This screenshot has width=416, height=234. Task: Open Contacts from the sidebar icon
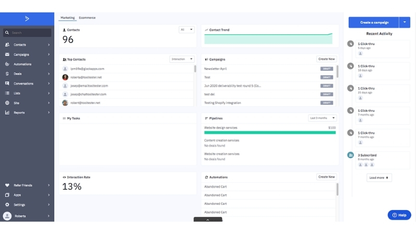[7, 45]
